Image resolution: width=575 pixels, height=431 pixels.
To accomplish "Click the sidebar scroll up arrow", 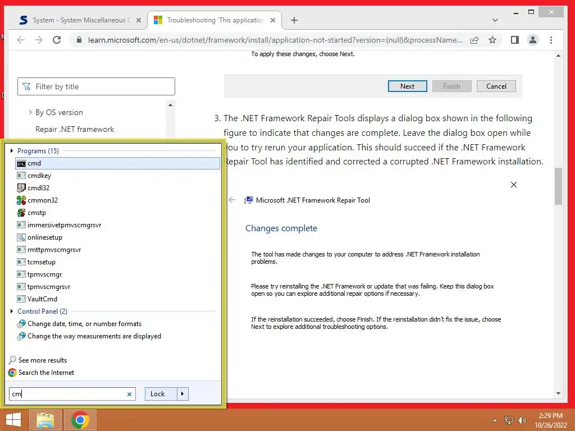I will click(170, 105).
